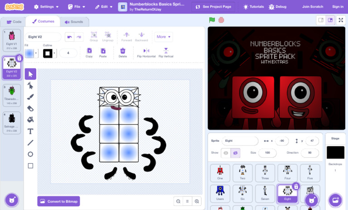This screenshot has height=210, width=348.
Task: Click the costume name field Eight V2
Action: click(43, 37)
